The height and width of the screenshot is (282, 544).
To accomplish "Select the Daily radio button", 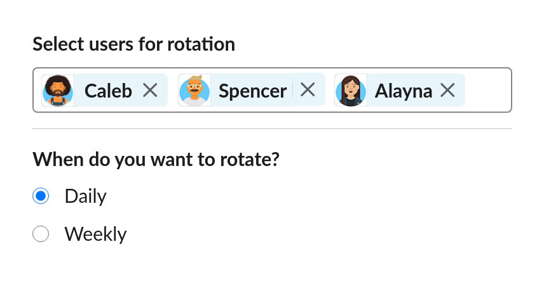I will (41, 196).
